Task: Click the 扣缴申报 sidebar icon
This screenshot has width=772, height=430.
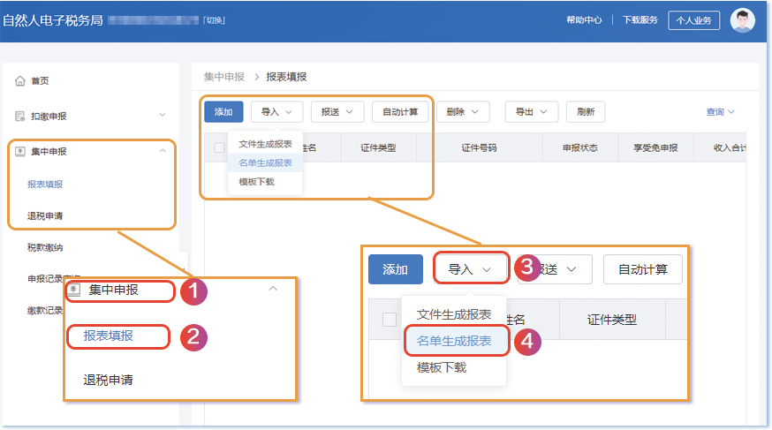Action: 19,116
